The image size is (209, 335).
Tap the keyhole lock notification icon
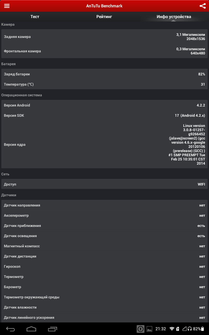[141, 329]
